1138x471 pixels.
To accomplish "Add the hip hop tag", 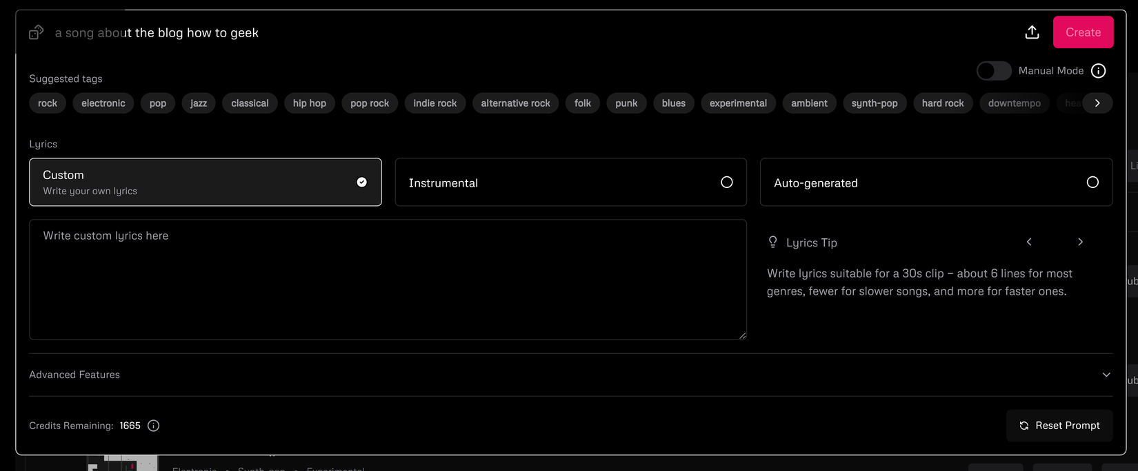I will click(310, 103).
